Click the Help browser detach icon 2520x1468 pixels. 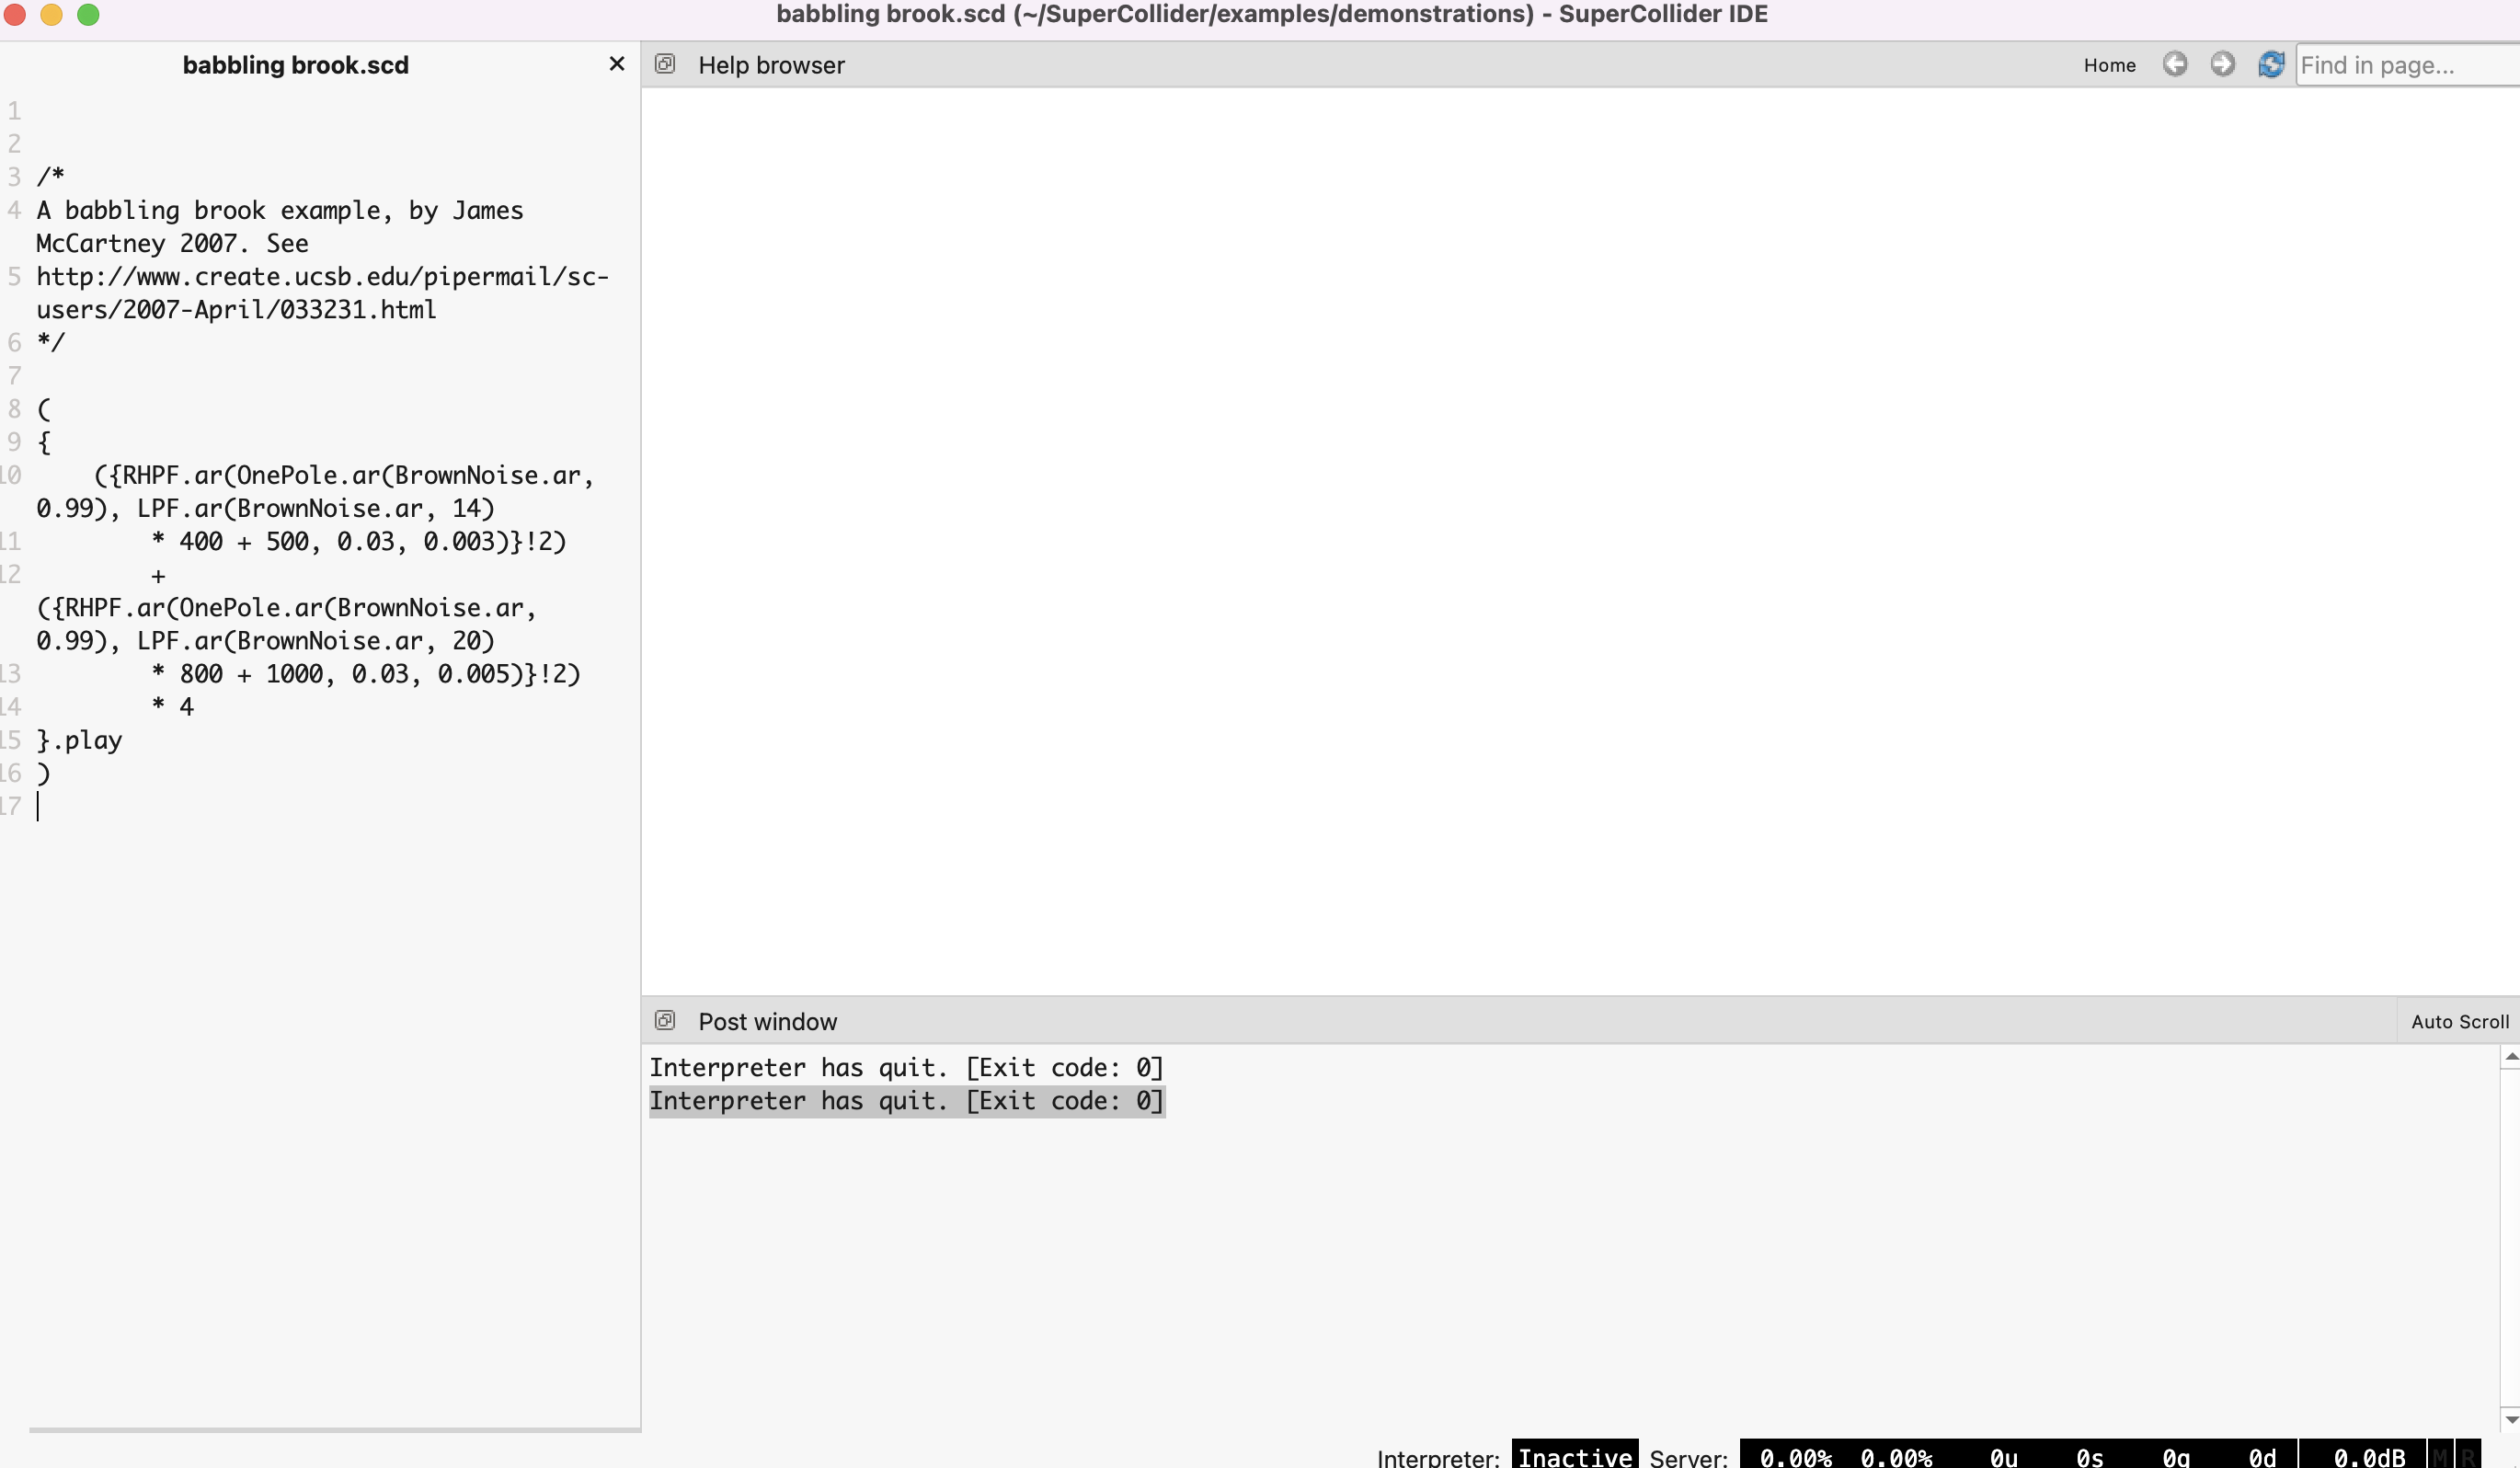click(665, 64)
